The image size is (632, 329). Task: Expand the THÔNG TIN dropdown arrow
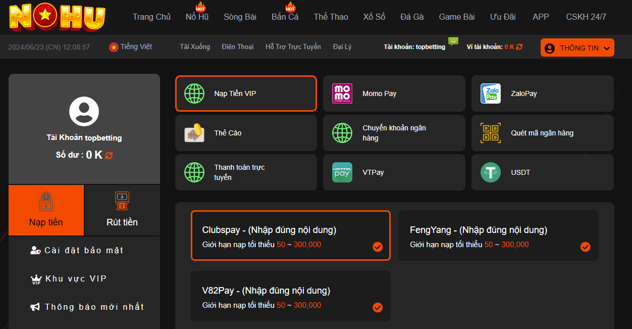pos(607,49)
